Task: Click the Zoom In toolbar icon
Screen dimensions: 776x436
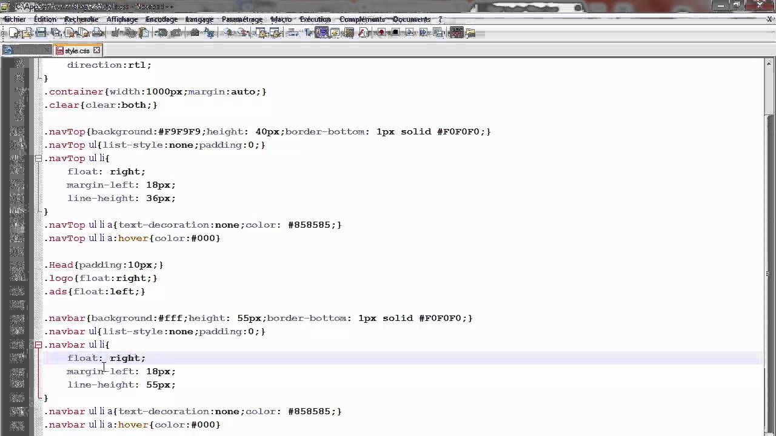Action: pyautogui.click(x=228, y=33)
